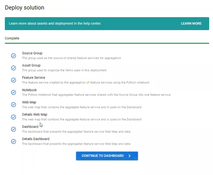Click the Source Group checkmark icon
Screen dimensions: 213x175
pos(13,56)
